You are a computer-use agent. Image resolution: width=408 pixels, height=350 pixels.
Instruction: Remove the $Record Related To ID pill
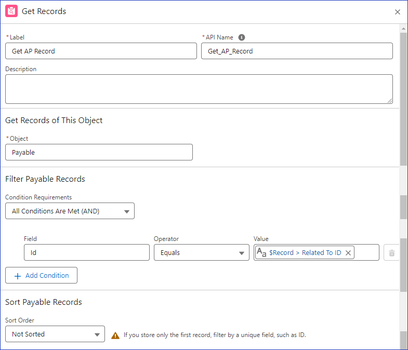pos(348,253)
